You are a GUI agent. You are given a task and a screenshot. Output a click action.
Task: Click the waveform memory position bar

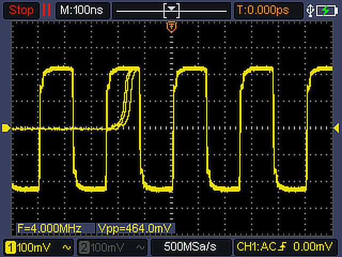coord(172,10)
